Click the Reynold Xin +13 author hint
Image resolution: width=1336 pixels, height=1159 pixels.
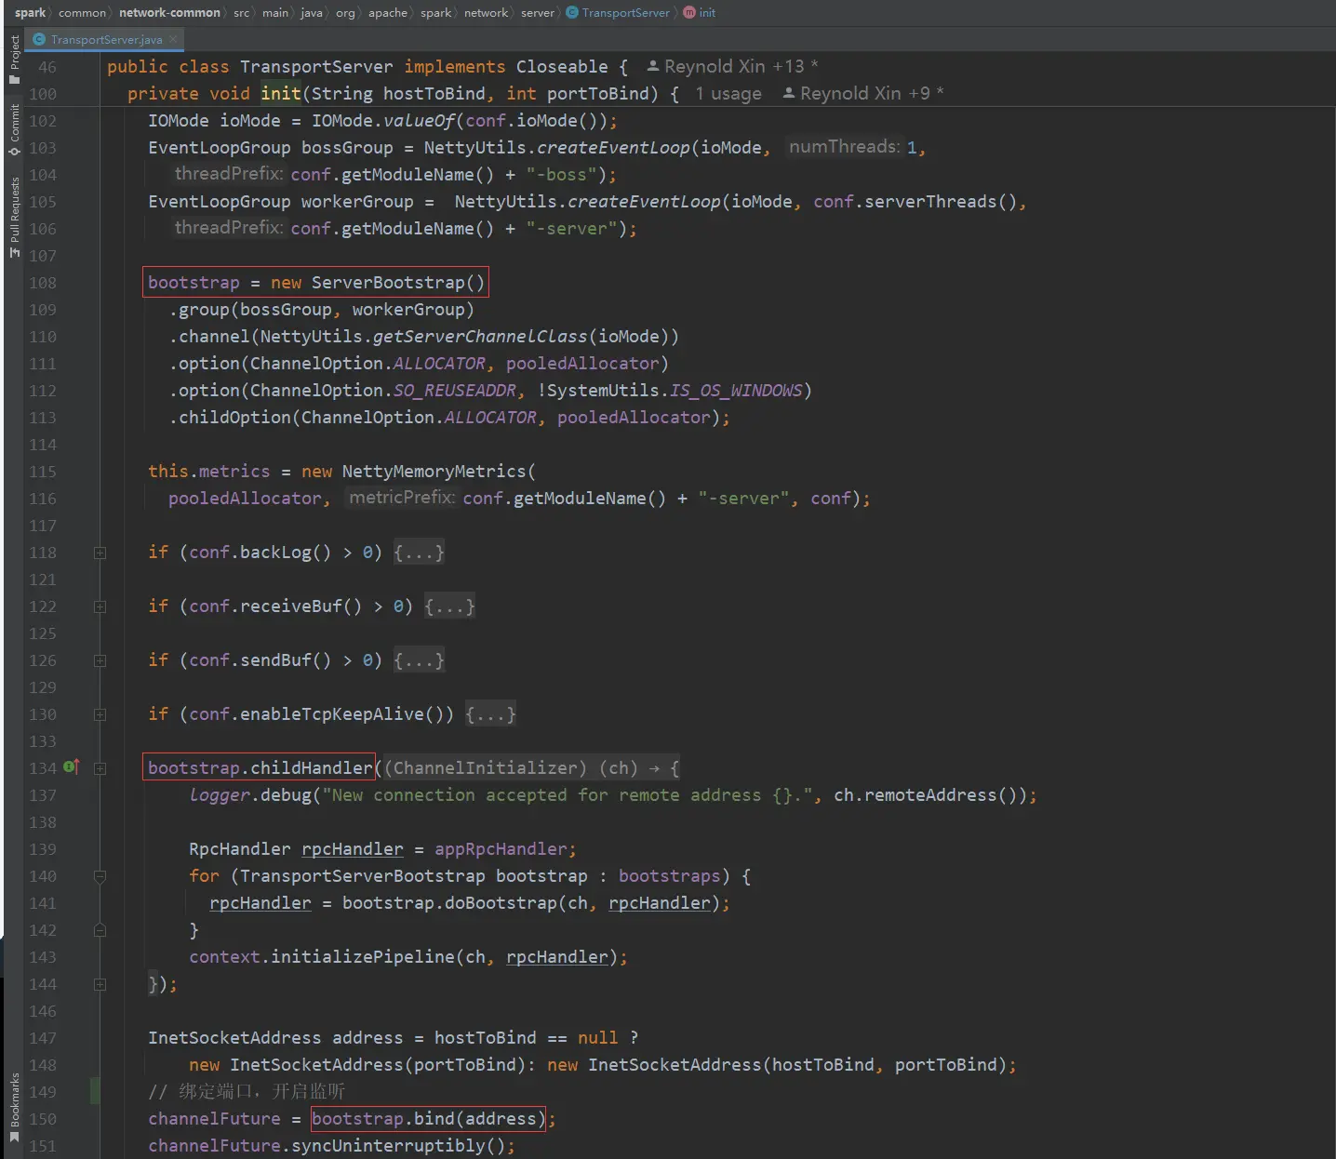point(732,67)
